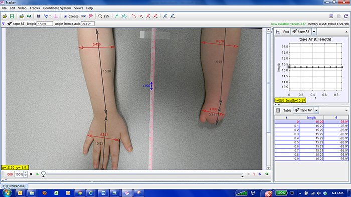Viewport: 351px width, 197px height.
Task: Click the 't' table column header
Action: (x=287, y=118)
